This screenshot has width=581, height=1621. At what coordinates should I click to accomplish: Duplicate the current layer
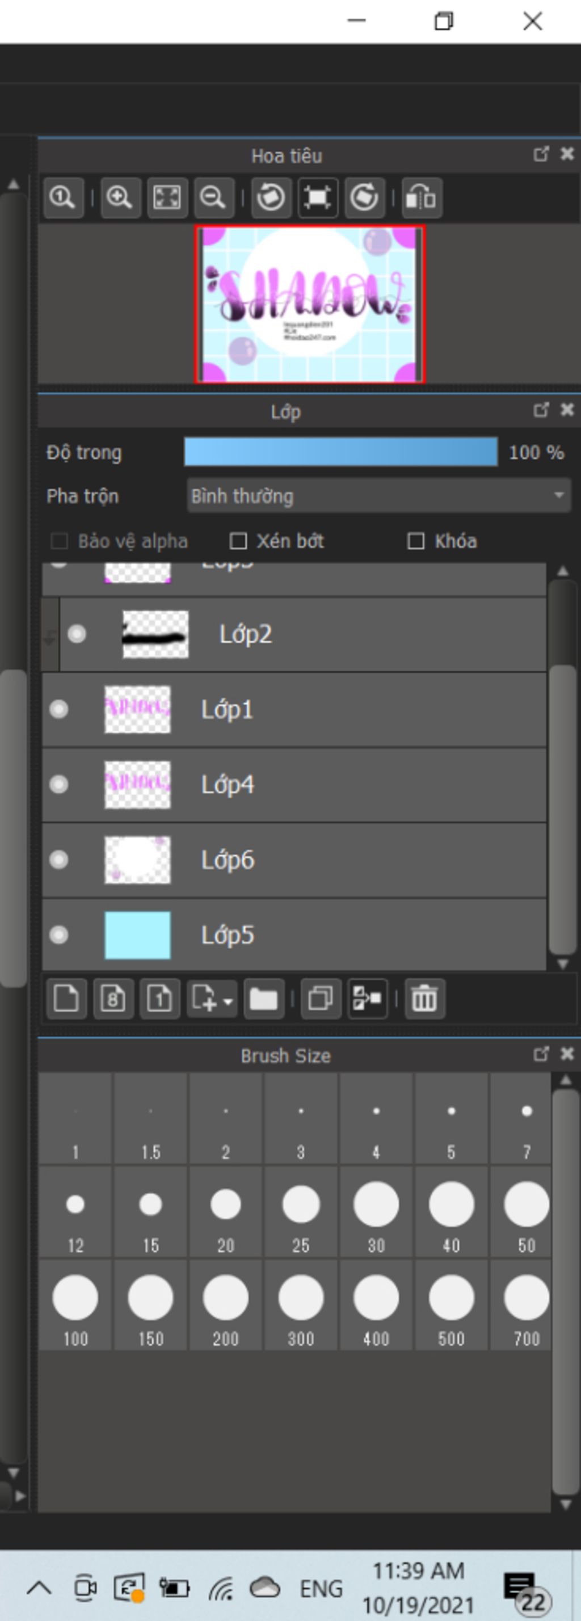click(x=321, y=999)
